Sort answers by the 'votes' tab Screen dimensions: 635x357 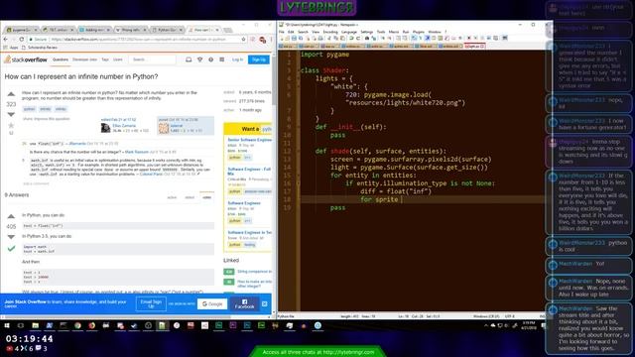207,197
